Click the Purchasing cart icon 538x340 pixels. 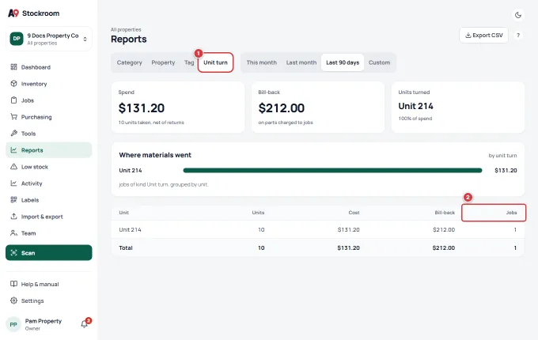pos(13,117)
